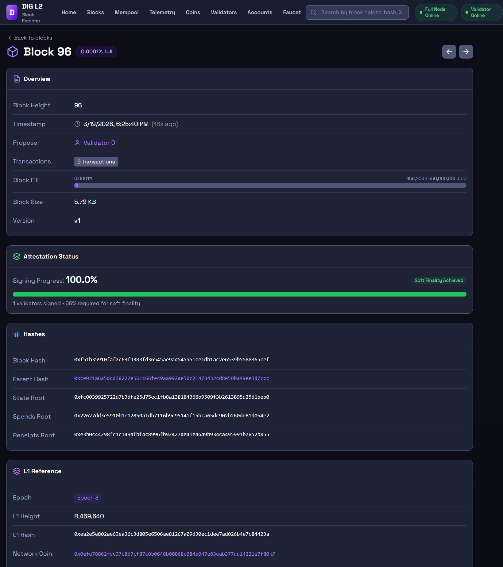Click the Attestation Status layers icon
The height and width of the screenshot is (567, 503).
click(x=17, y=256)
